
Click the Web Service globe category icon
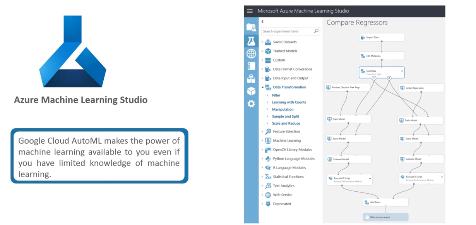click(268, 195)
